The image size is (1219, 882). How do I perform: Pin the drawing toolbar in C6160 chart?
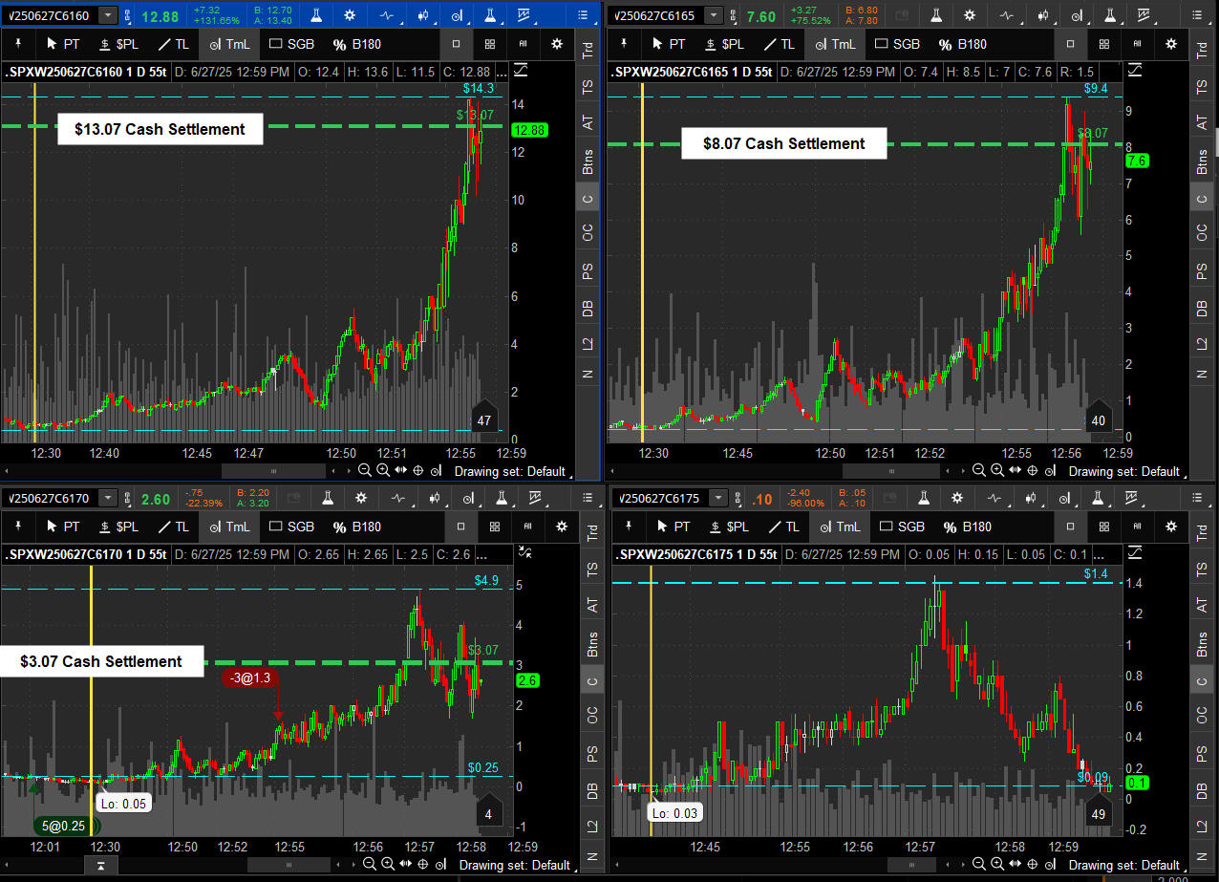pyautogui.click(x=19, y=44)
